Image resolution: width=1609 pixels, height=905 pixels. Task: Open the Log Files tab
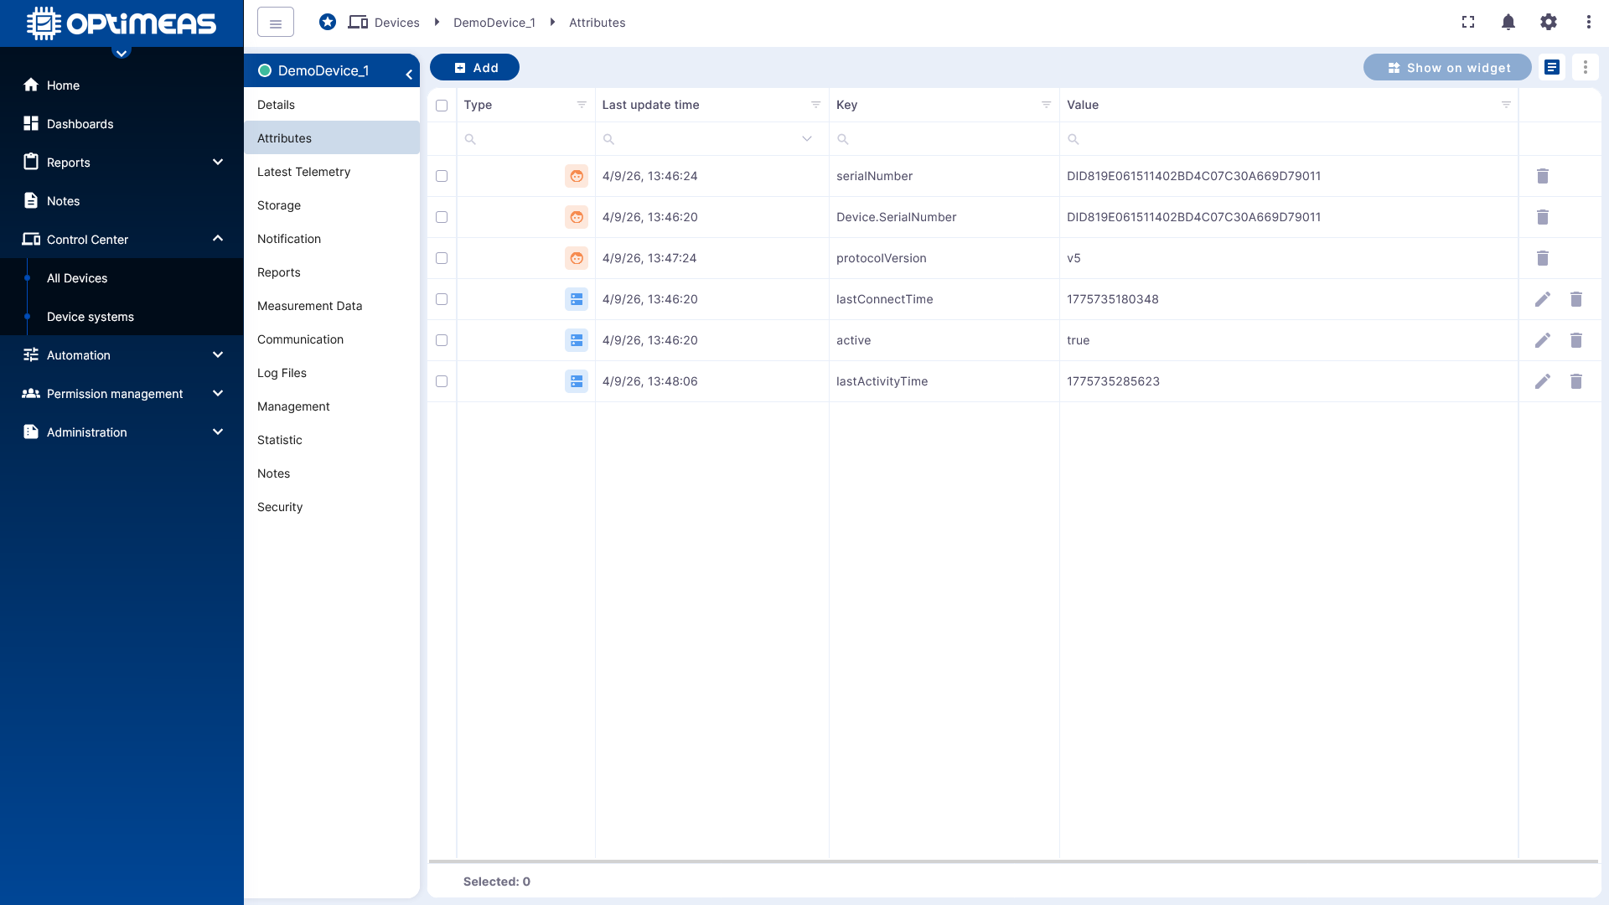[332, 373]
